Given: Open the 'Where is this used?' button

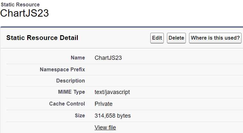Looking at the screenshot, I should (x=215, y=38).
